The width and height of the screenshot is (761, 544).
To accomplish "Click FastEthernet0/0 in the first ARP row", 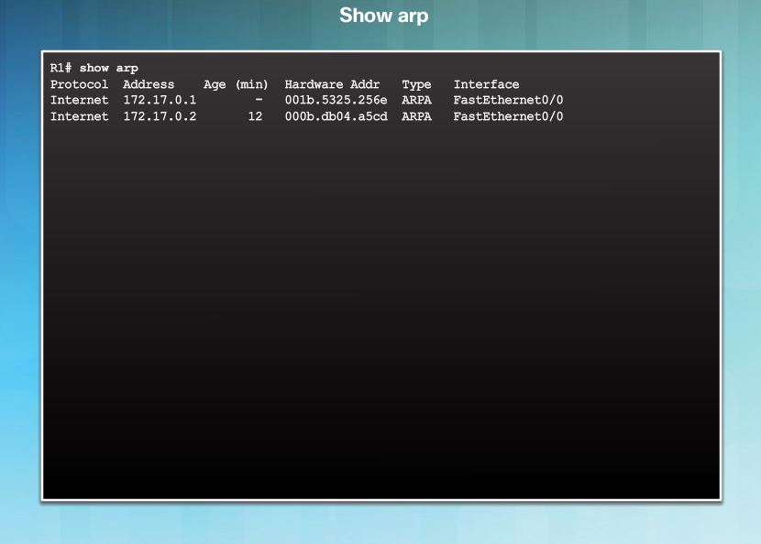I will pos(509,100).
